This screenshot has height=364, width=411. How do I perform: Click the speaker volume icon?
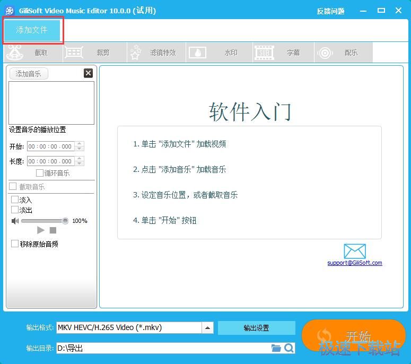pyautogui.click(x=15, y=221)
